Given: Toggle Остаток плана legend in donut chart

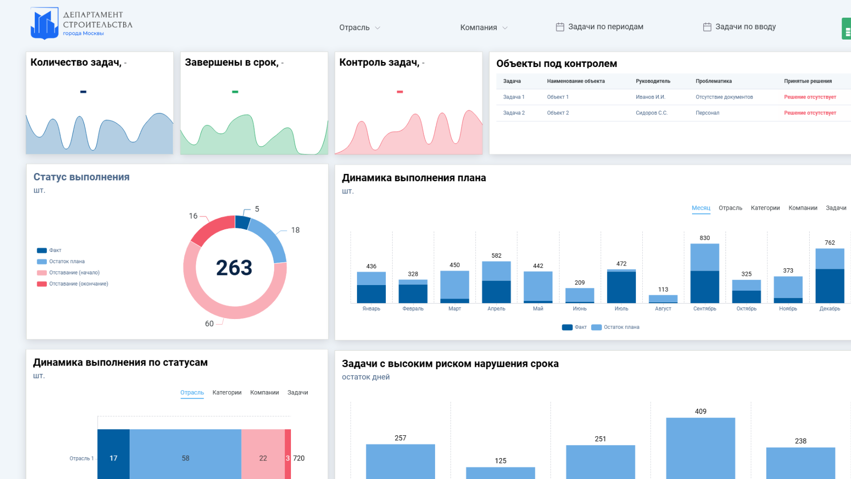Looking at the screenshot, I should tap(61, 261).
